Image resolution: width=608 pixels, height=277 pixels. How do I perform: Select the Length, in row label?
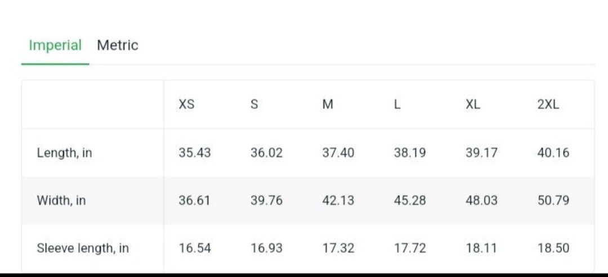64,153
